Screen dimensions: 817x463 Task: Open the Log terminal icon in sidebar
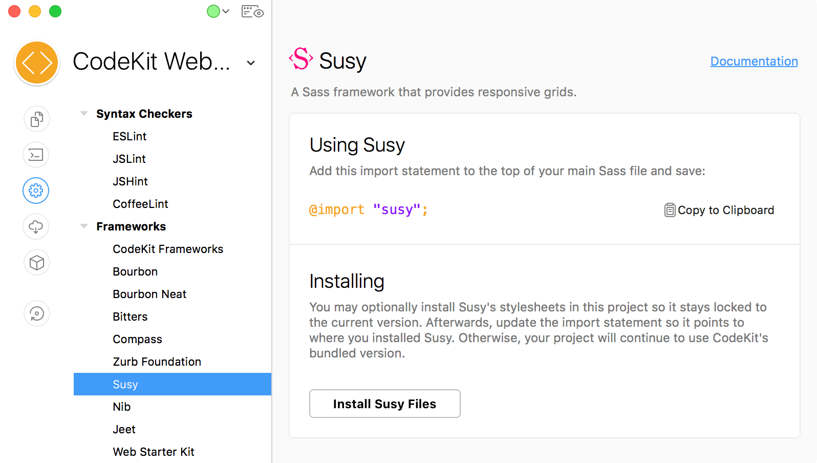(x=36, y=155)
